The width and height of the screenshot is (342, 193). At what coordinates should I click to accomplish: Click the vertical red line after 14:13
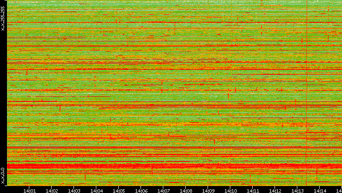[x=307, y=93]
